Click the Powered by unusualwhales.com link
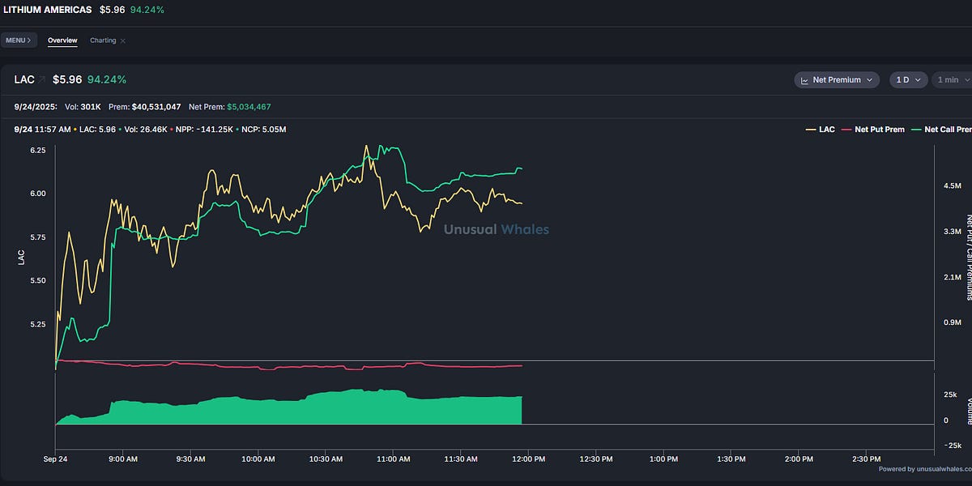Image resolution: width=972 pixels, height=486 pixels. pyautogui.click(x=927, y=468)
